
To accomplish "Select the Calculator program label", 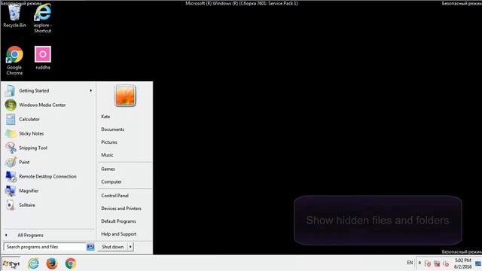I will point(29,119).
